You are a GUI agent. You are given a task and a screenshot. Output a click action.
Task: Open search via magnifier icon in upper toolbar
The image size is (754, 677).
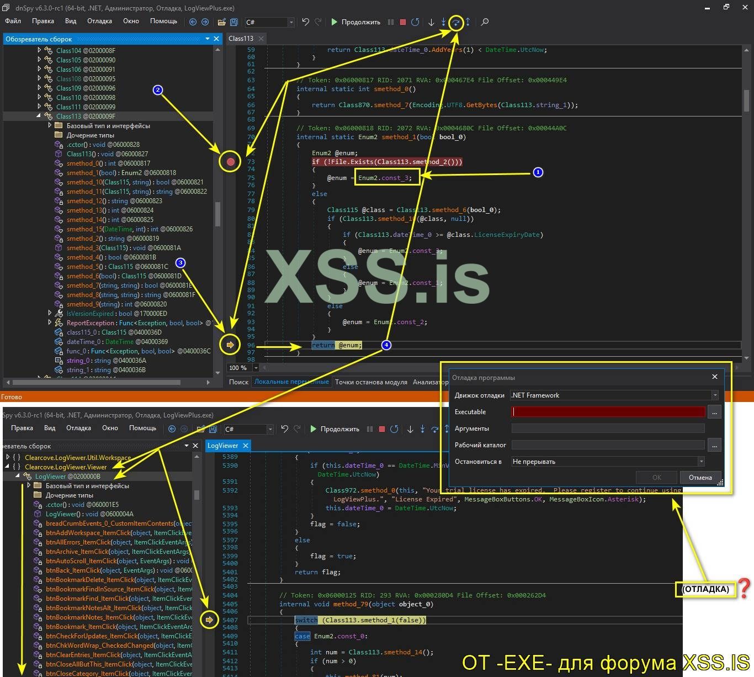click(x=485, y=22)
